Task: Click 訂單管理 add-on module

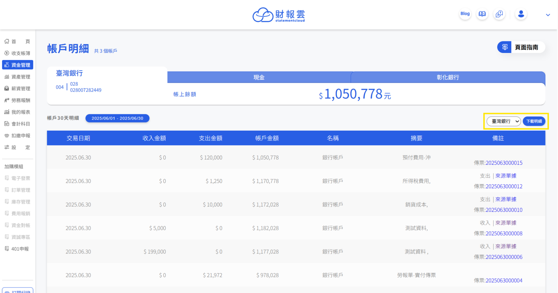Action: pyautogui.click(x=17, y=190)
